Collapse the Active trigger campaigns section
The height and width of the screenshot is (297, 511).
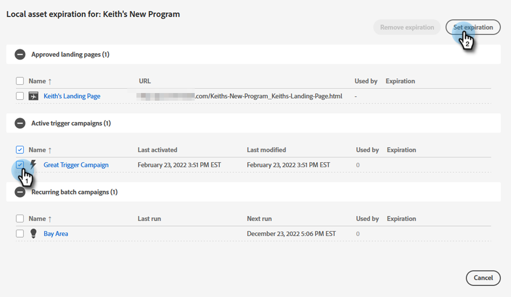coord(20,123)
